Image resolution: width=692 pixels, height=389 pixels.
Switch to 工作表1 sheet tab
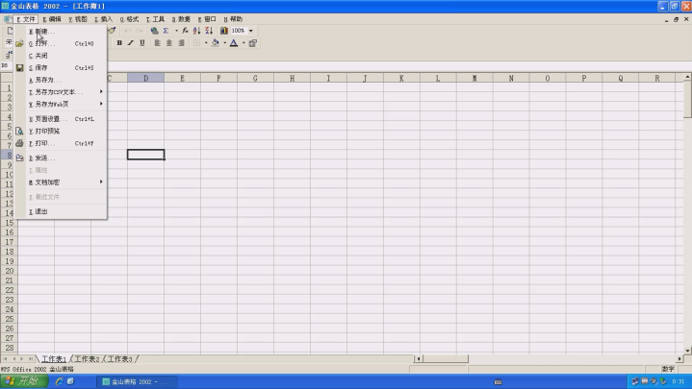pos(54,359)
